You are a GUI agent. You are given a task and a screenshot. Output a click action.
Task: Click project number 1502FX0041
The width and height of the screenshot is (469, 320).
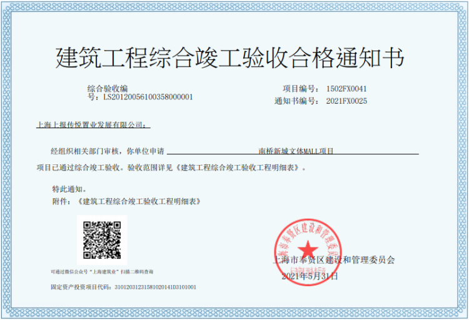pyautogui.click(x=346, y=89)
